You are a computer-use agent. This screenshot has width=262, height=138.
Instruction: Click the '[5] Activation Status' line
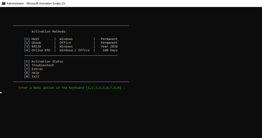coord(44,61)
